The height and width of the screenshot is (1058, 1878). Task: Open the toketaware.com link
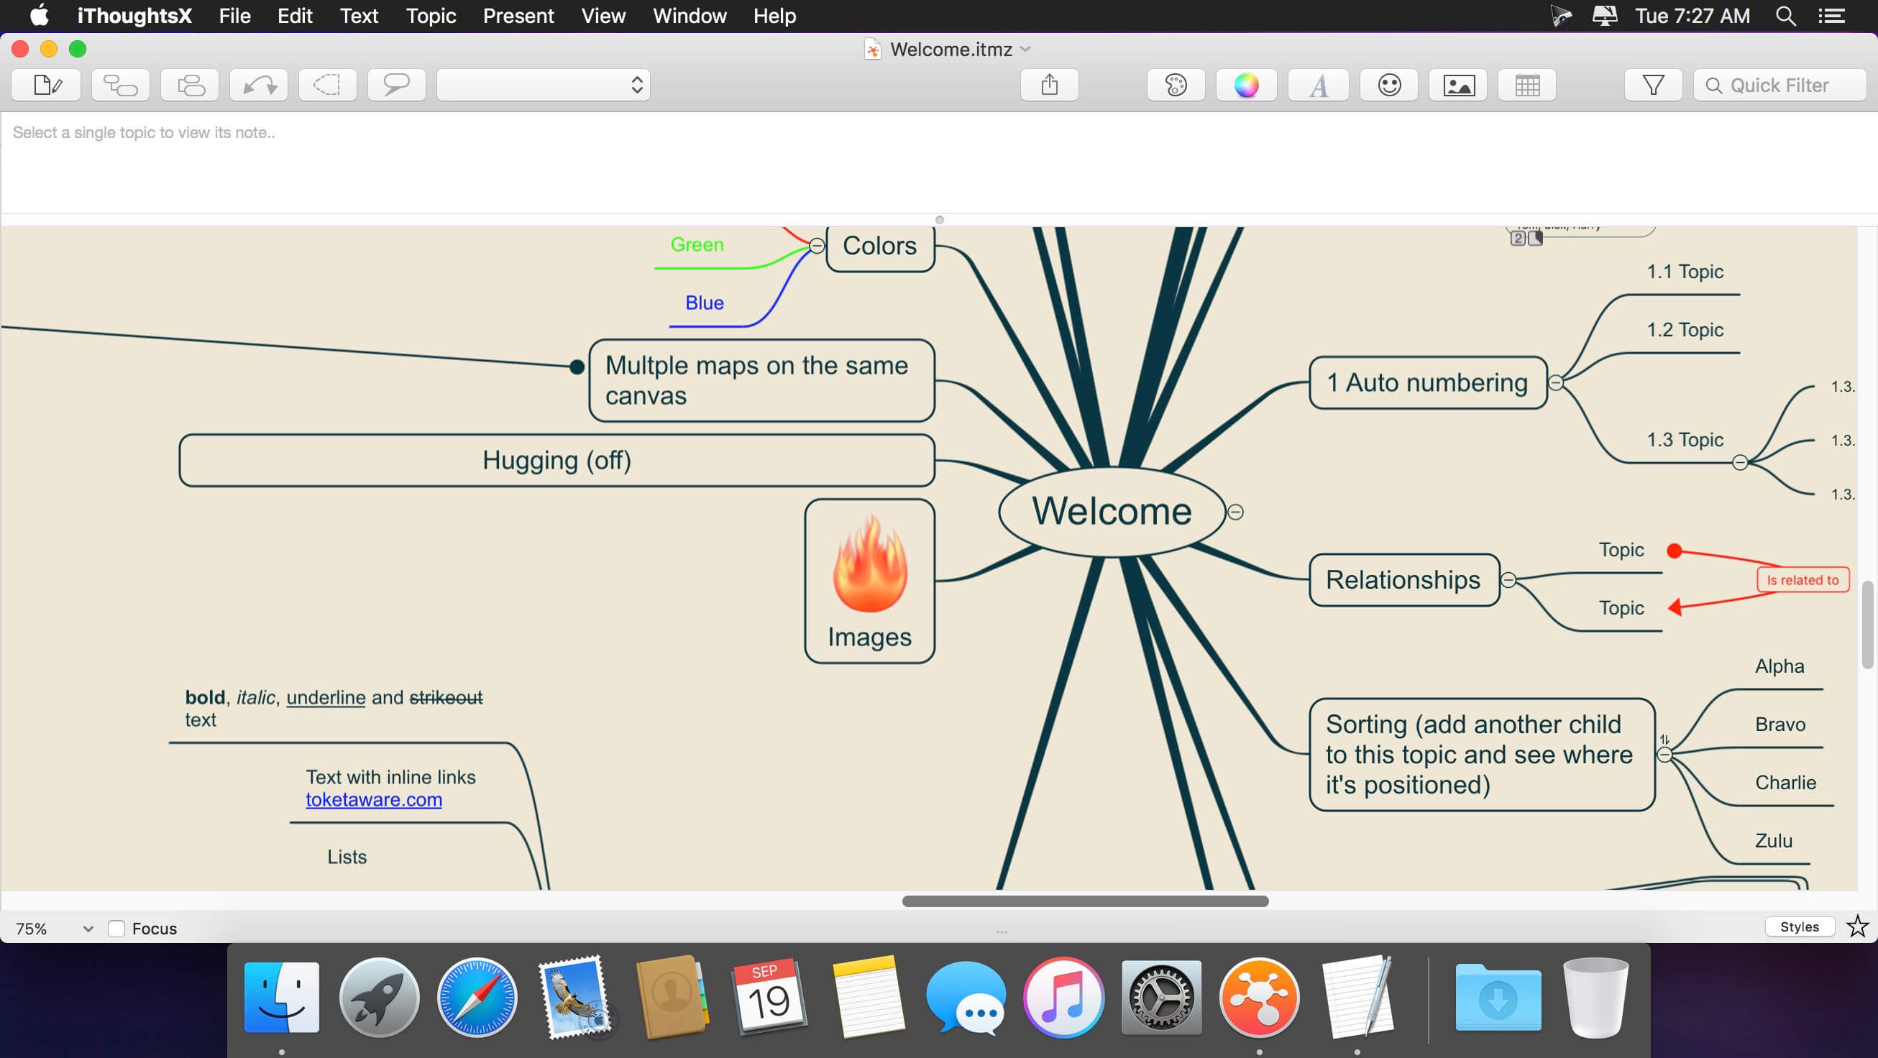click(x=373, y=799)
